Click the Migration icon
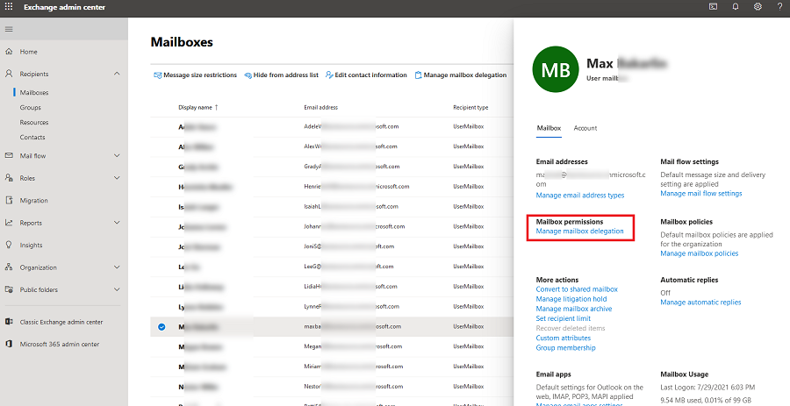Image resolution: width=790 pixels, height=406 pixels. (9, 200)
